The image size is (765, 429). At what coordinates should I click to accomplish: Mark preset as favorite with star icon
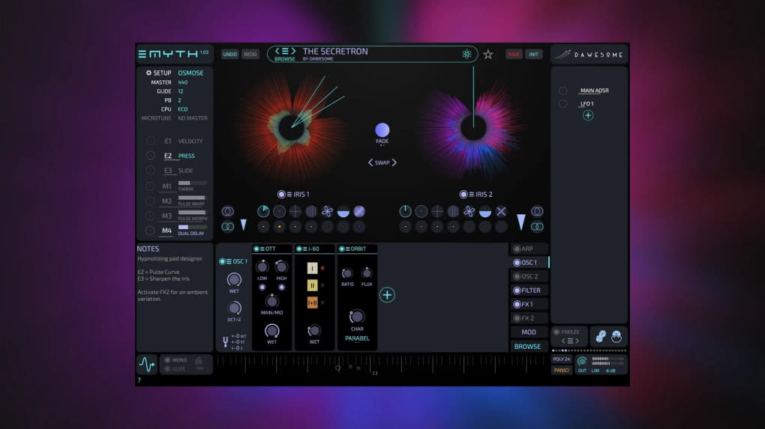click(x=488, y=55)
